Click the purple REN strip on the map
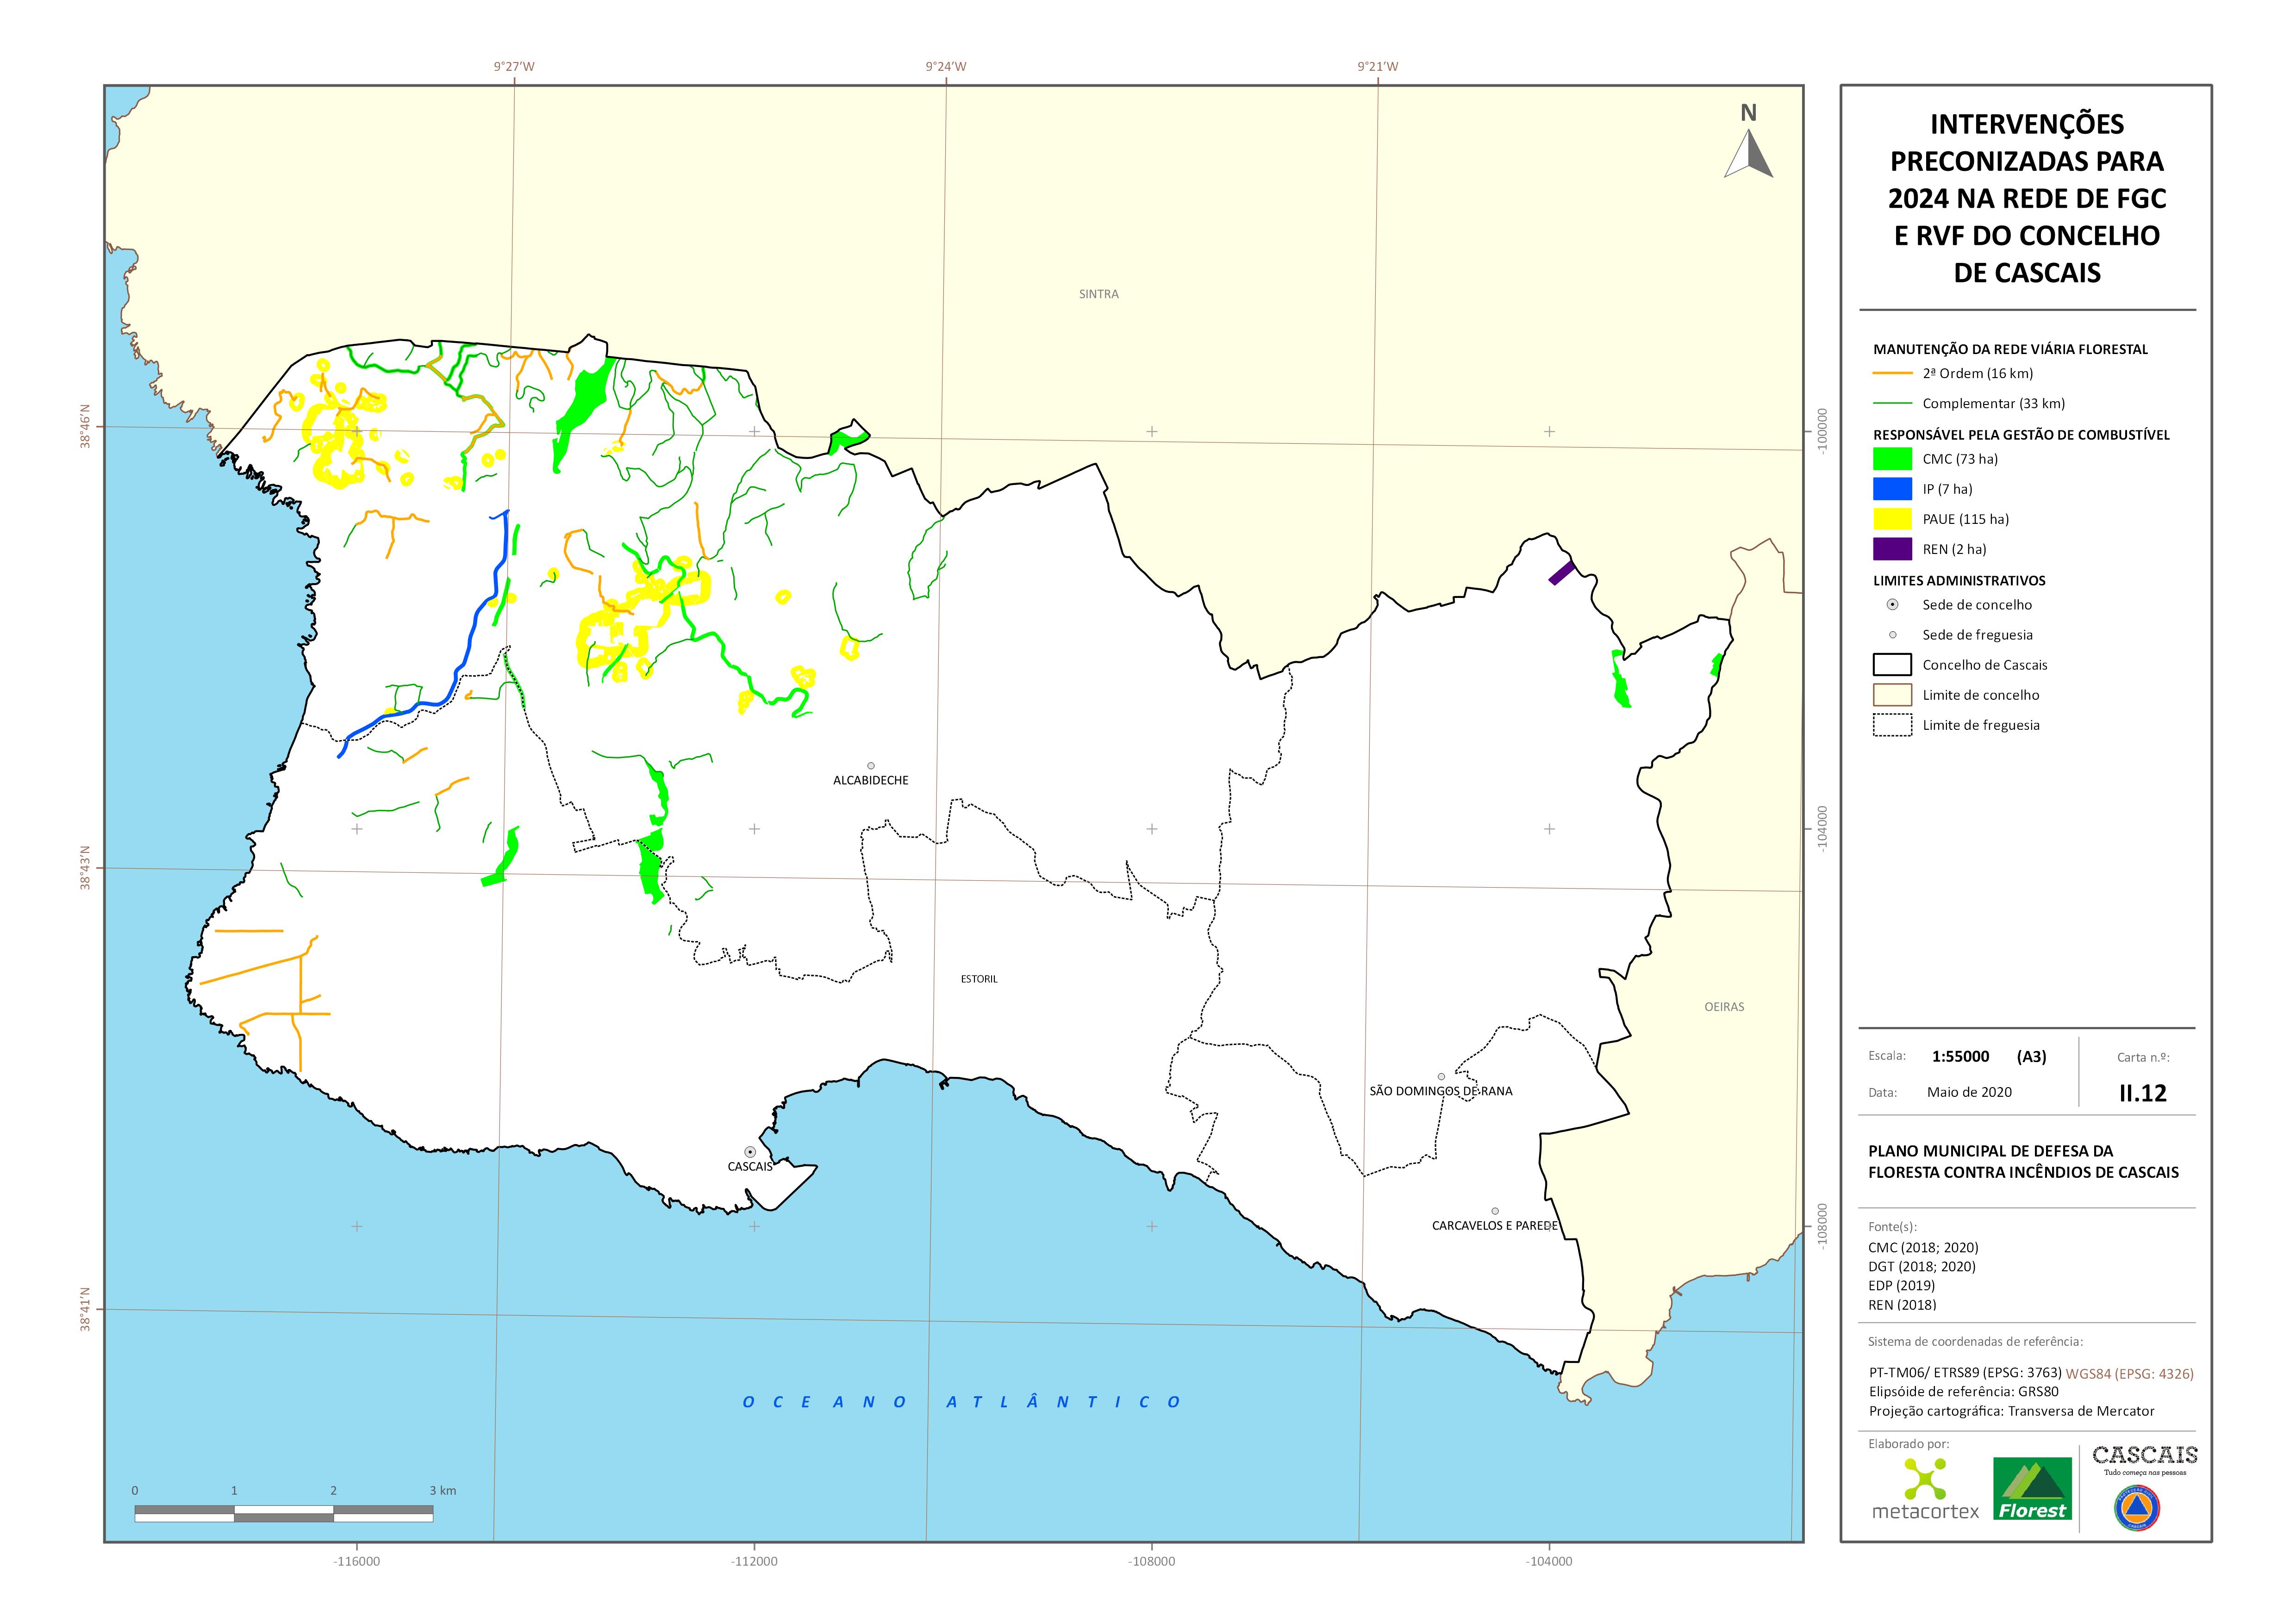 pos(1562,573)
